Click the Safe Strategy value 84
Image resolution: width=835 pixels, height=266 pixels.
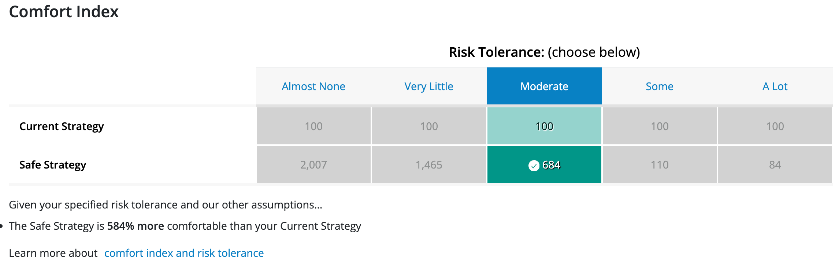(x=775, y=165)
